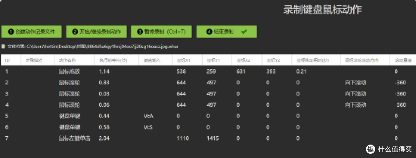Select the 鼠标左键单击 action cell
416x158 pixels.
75,138
